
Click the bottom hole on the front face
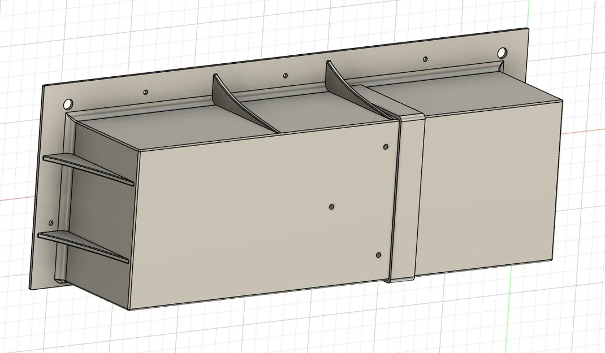[x=378, y=255]
